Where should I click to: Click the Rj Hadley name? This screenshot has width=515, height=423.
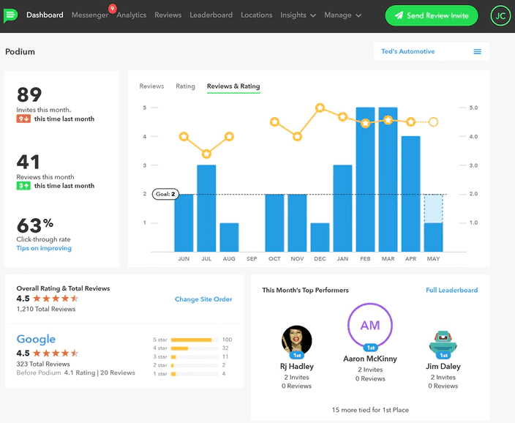pyautogui.click(x=297, y=367)
